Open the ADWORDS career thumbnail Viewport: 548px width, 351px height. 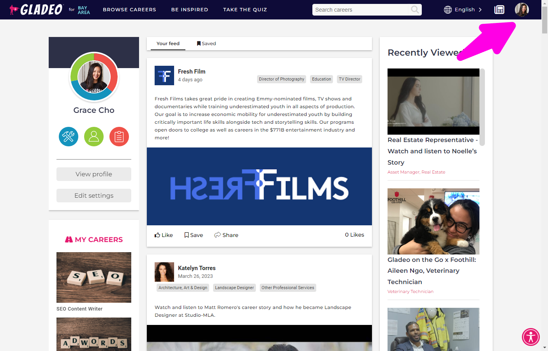click(x=94, y=334)
